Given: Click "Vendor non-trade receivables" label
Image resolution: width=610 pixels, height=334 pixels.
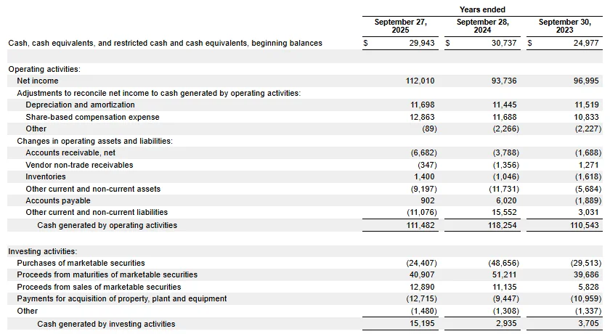Looking at the screenshot, I should point(79,166).
